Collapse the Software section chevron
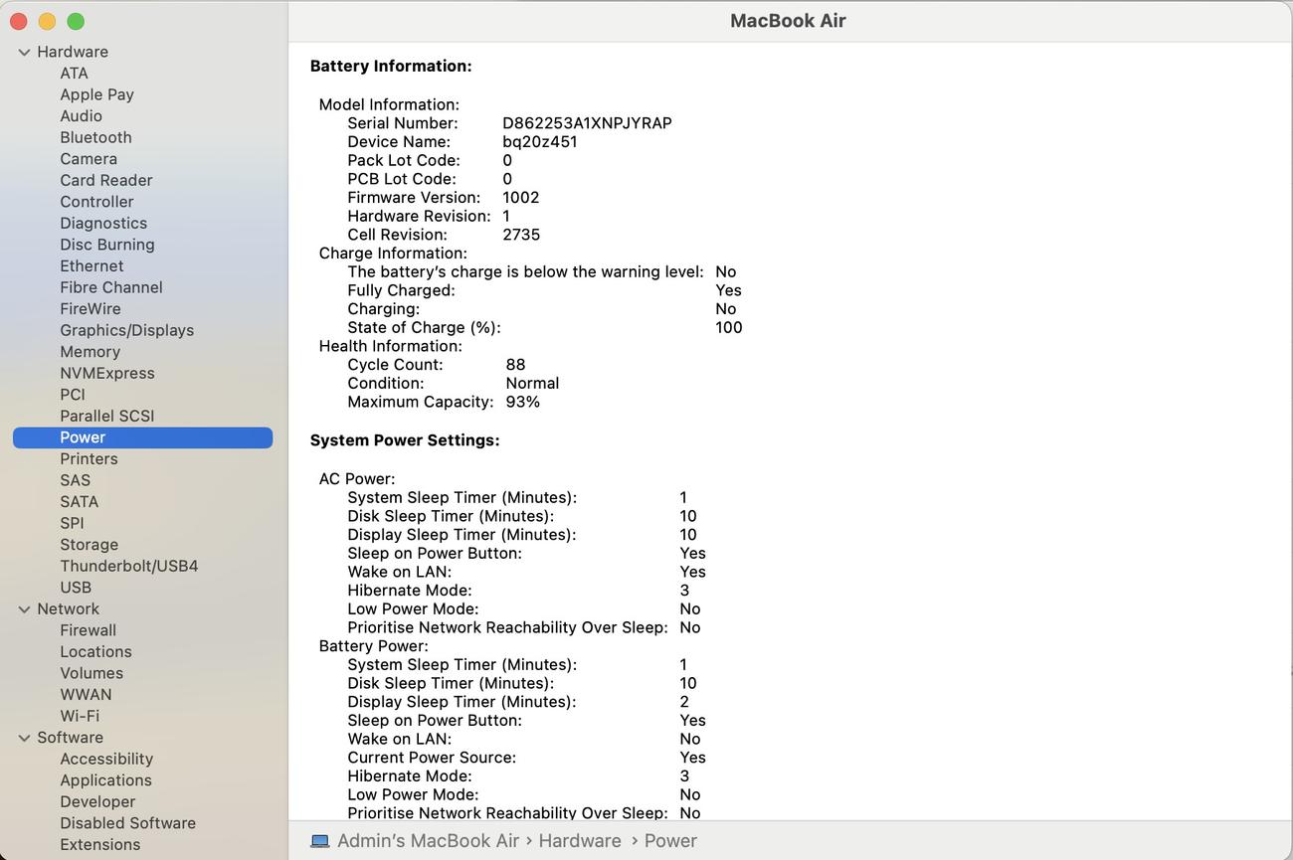1293x860 pixels. click(x=24, y=738)
